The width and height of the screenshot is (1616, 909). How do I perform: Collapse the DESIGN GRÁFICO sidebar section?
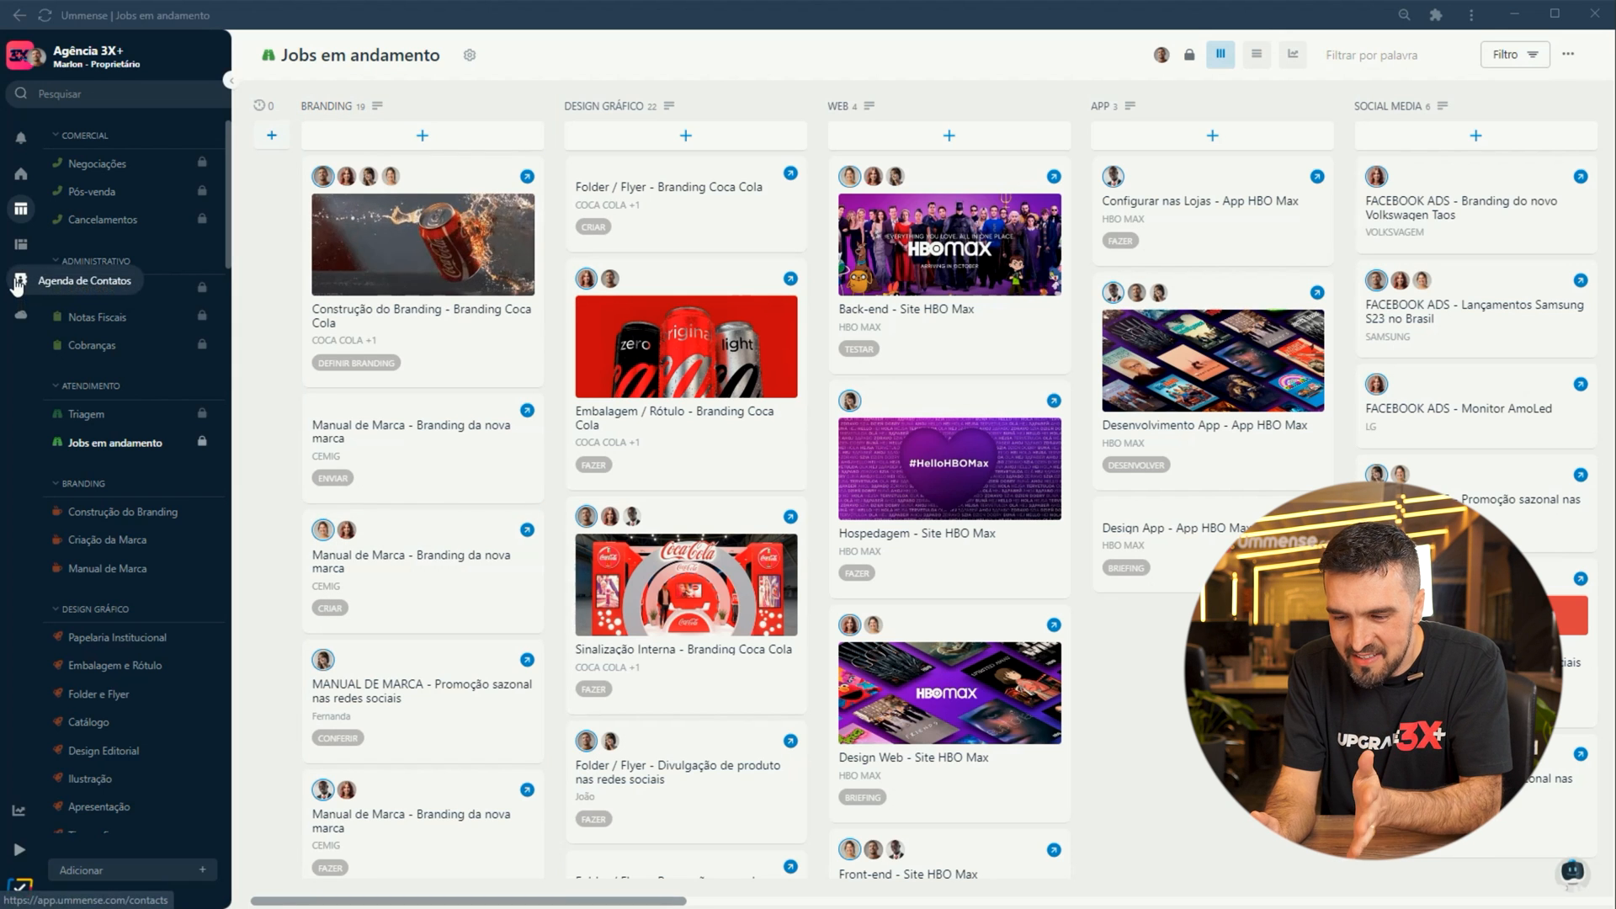pyautogui.click(x=90, y=609)
